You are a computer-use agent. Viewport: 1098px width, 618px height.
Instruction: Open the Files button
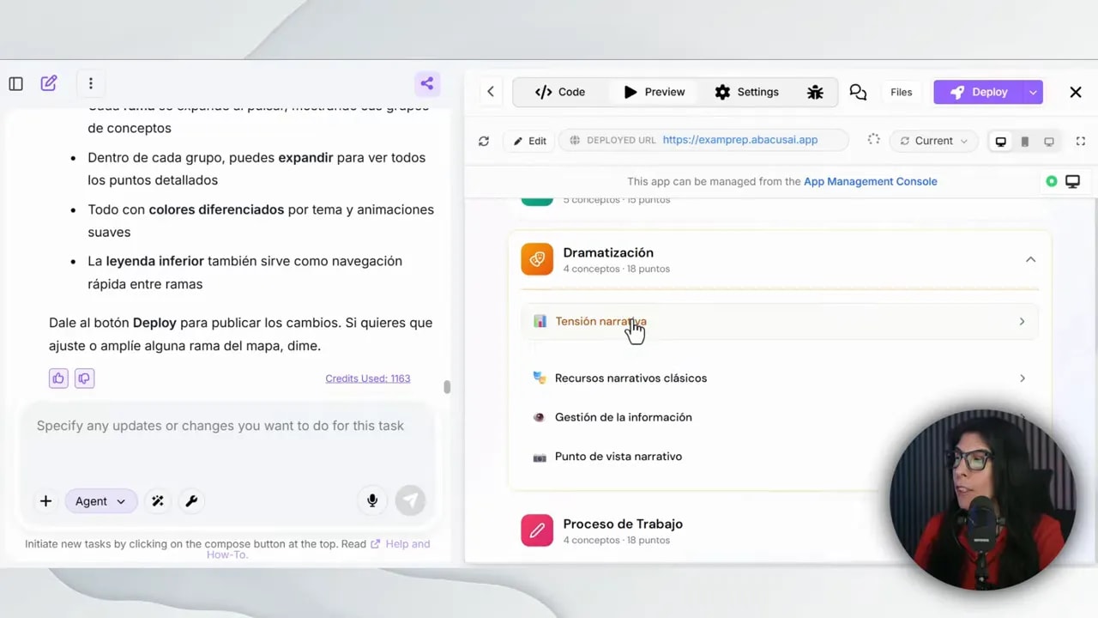click(x=901, y=92)
